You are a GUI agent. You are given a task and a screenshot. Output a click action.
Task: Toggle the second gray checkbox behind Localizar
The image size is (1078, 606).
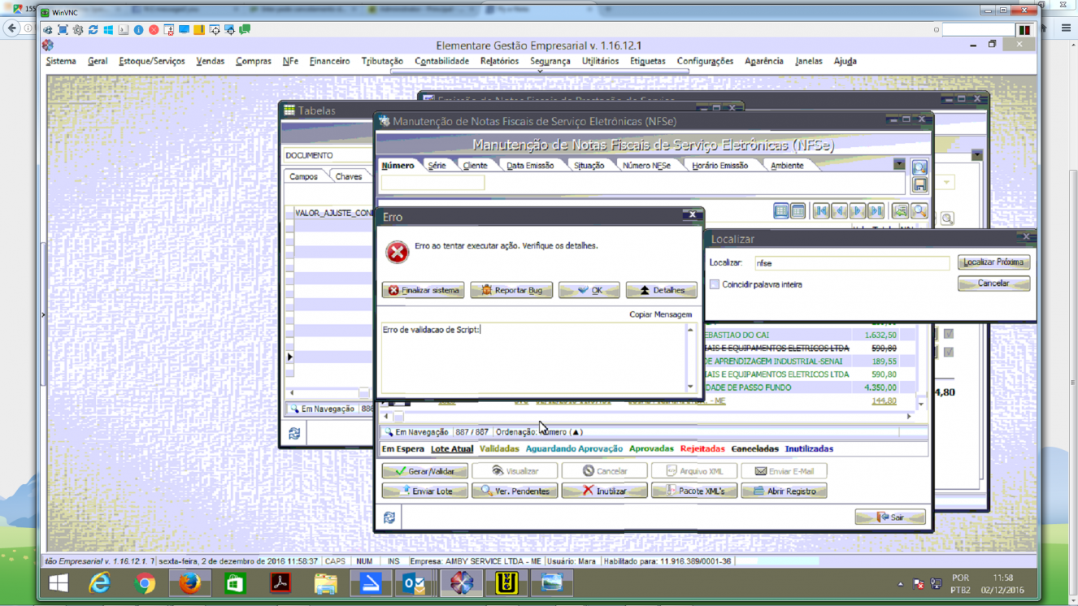[949, 353]
